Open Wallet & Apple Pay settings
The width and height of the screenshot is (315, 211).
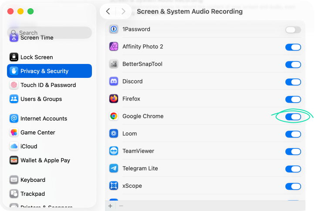[x=49, y=160]
